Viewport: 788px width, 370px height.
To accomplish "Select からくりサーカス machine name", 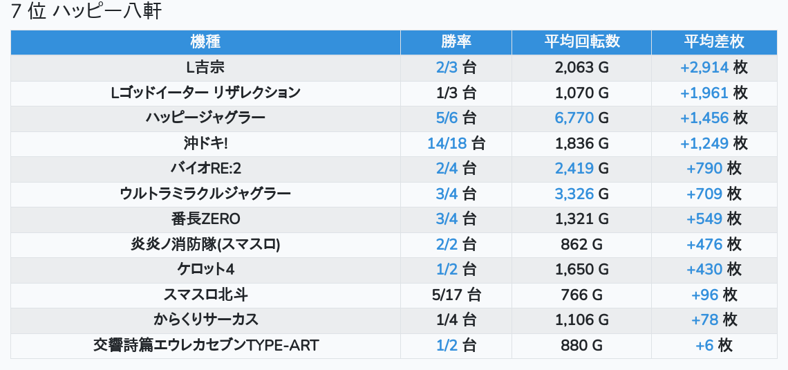I will click(x=205, y=320).
